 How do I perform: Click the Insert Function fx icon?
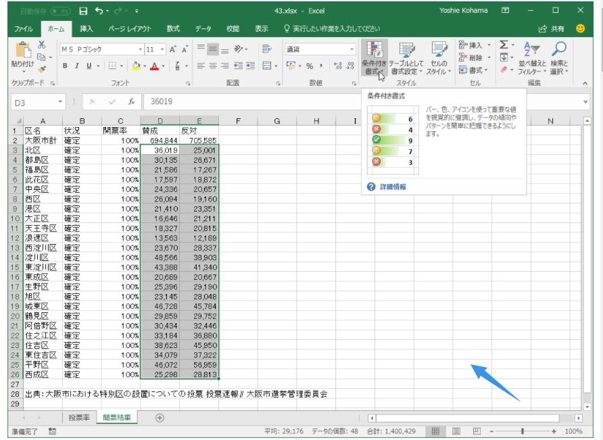132,101
